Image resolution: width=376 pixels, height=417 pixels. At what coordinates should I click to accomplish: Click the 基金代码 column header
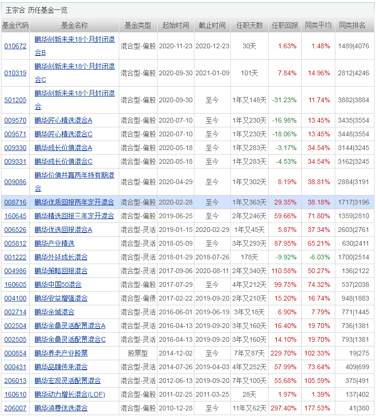coord(15,26)
